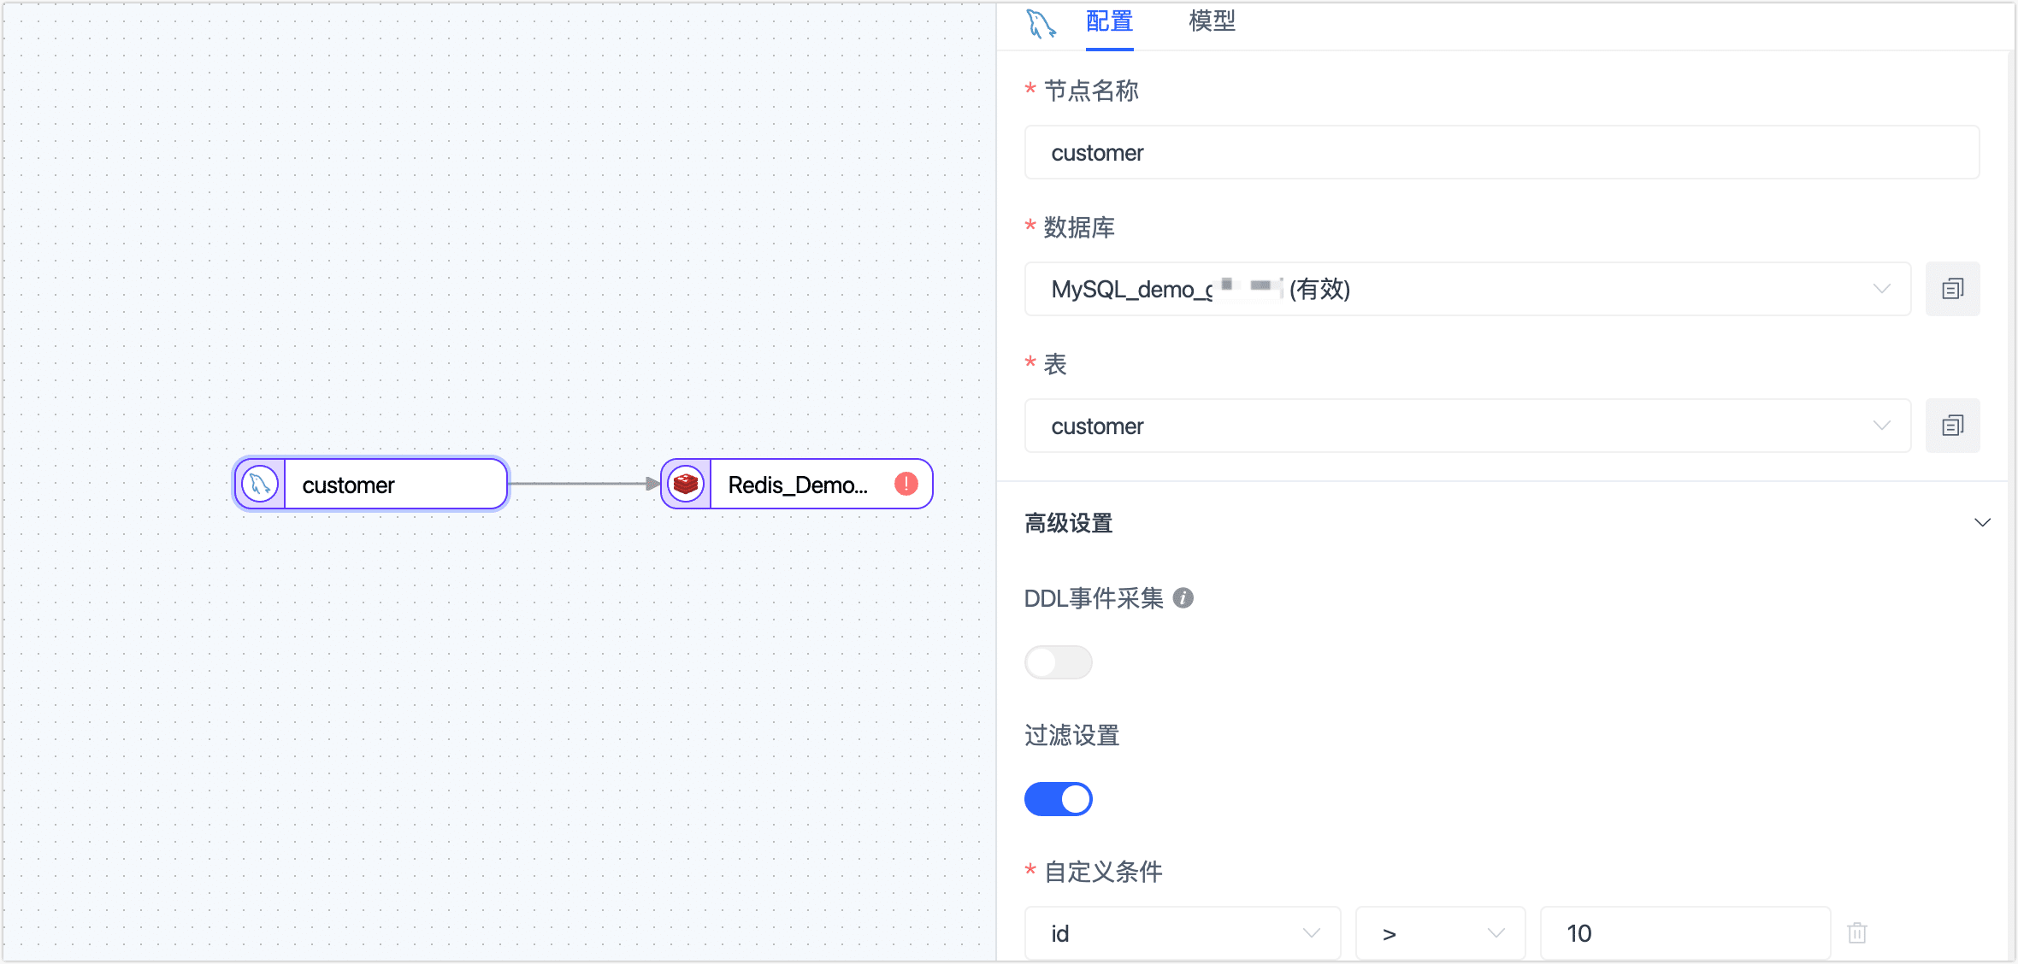2018x964 pixels.
Task: Click the info icon next to DDL事件采集
Action: click(1183, 598)
